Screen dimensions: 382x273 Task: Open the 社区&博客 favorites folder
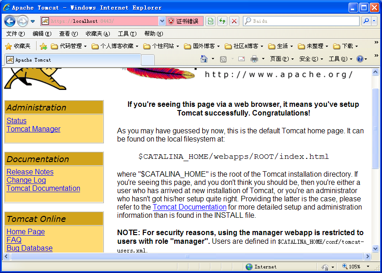click(244, 46)
